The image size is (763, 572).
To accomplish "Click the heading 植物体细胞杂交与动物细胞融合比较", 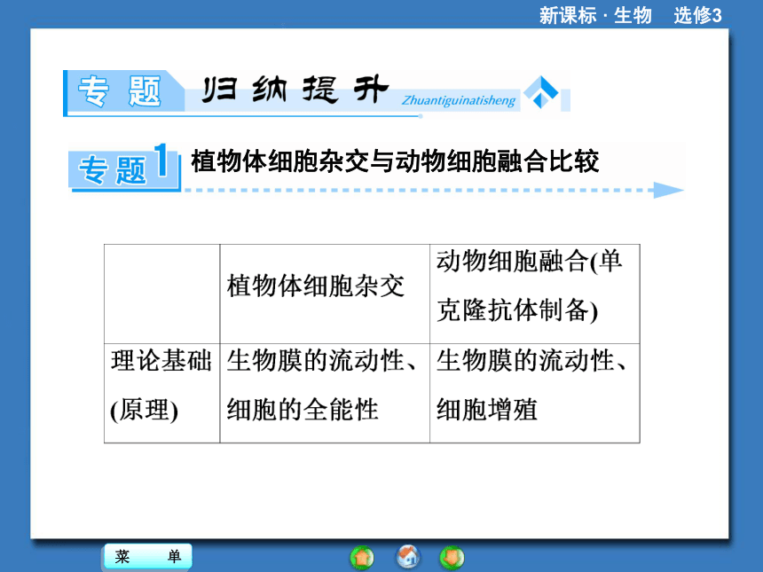I will pyautogui.click(x=395, y=161).
